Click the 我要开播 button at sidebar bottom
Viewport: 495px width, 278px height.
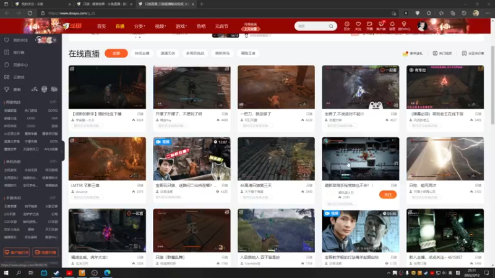coord(45,252)
